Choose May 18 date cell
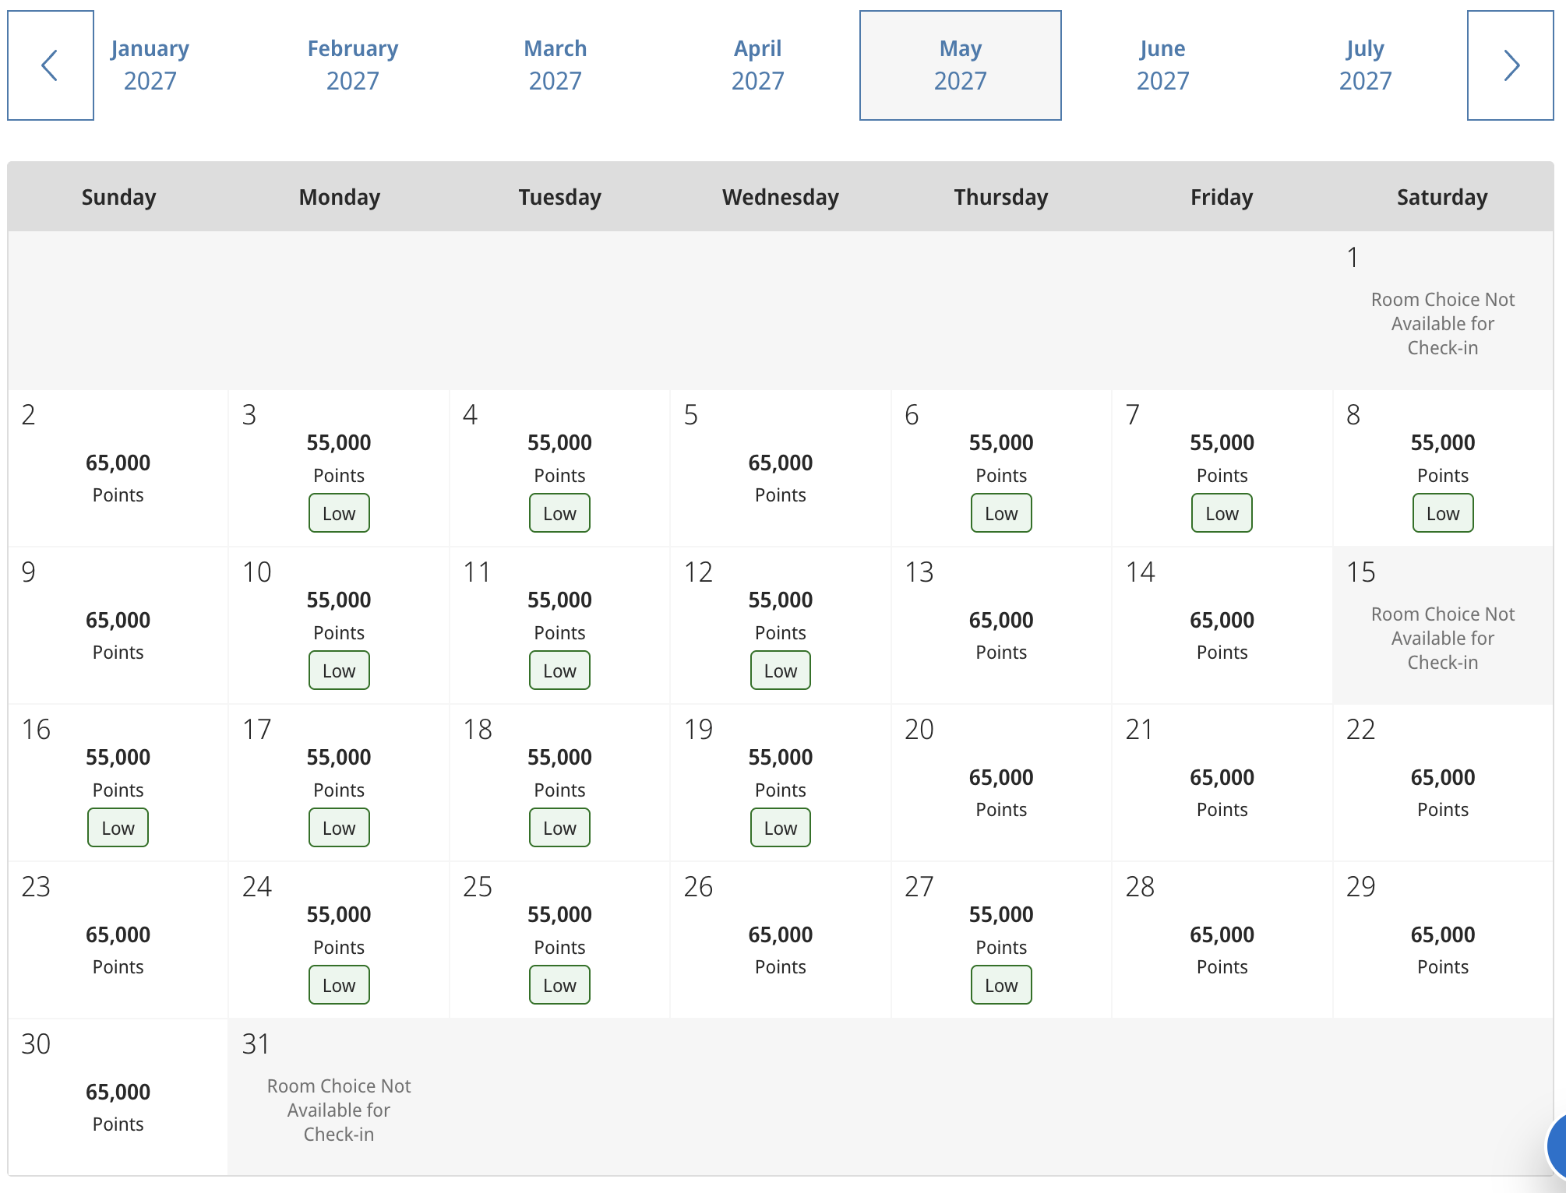 tap(559, 783)
